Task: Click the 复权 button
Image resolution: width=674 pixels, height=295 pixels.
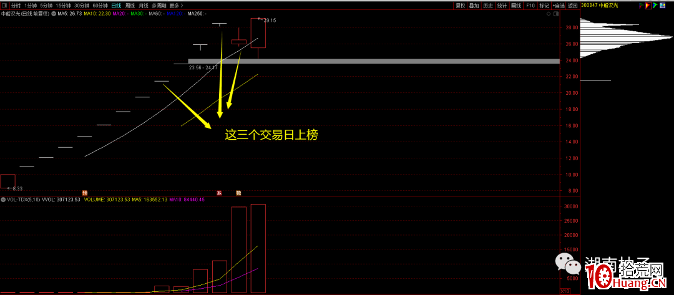Action: coord(461,6)
